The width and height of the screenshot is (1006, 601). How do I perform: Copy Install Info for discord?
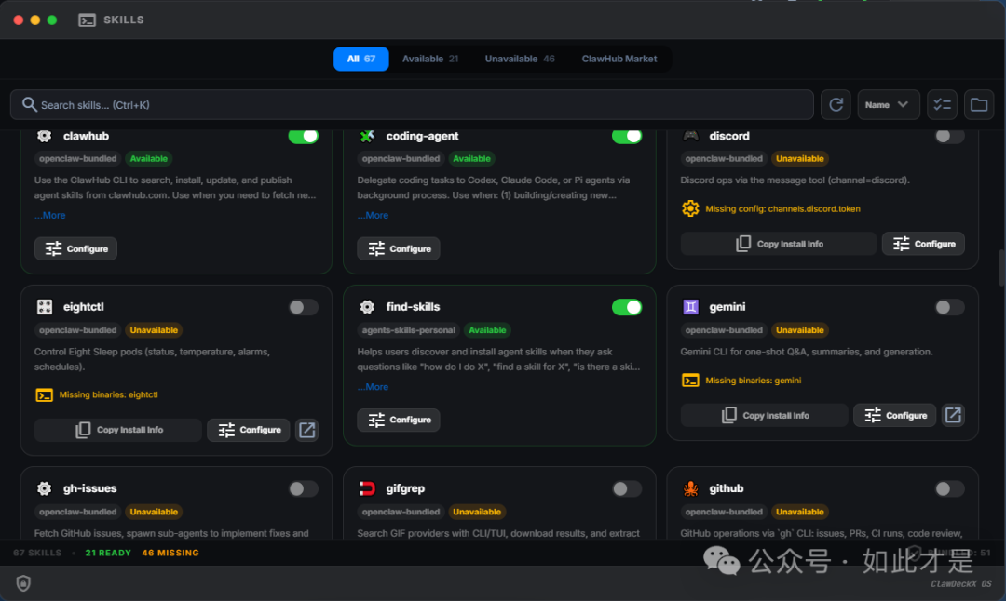[x=778, y=244]
